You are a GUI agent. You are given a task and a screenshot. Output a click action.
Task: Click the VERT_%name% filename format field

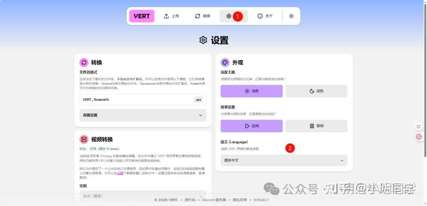point(136,100)
